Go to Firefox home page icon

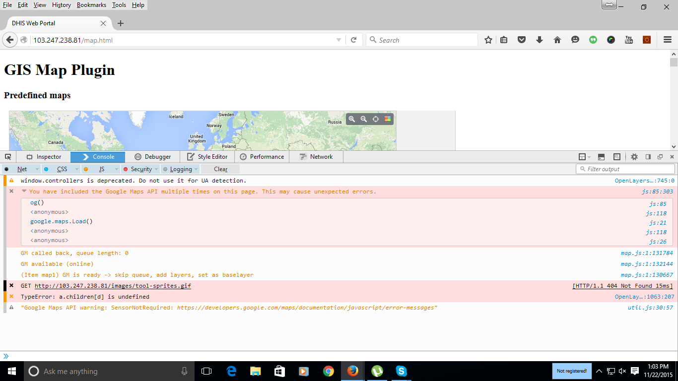click(x=557, y=40)
